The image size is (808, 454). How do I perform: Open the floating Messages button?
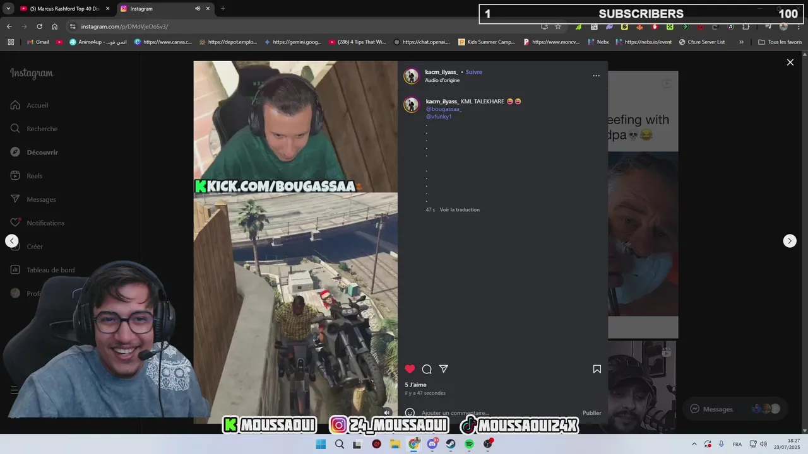735,409
